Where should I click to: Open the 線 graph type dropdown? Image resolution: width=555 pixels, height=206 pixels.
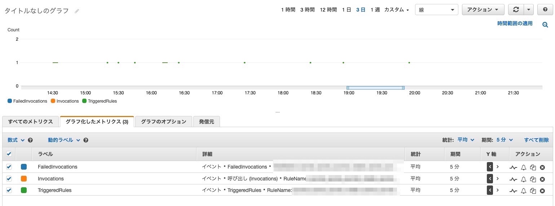tap(436, 10)
